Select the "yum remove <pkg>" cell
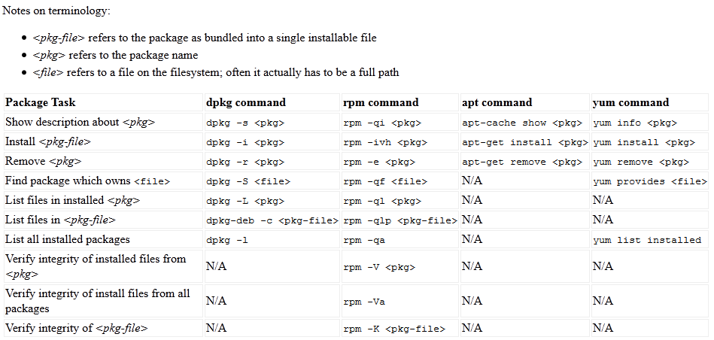 (x=641, y=162)
